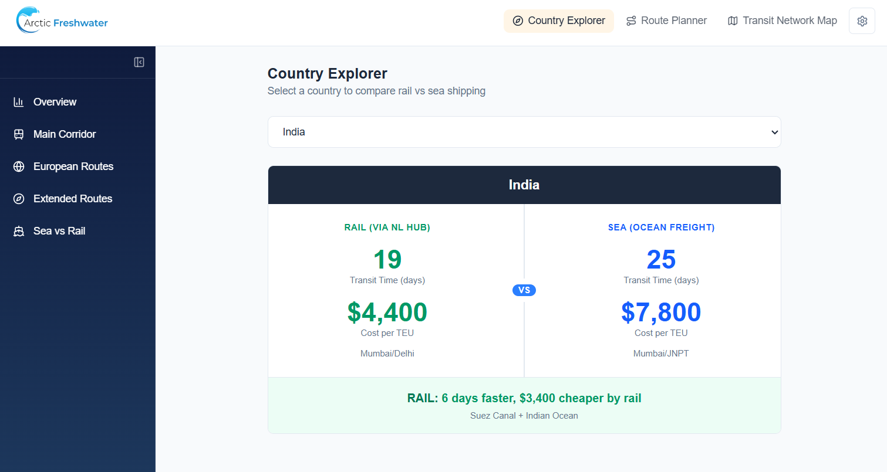Click the Route Planner routing icon

(630, 20)
